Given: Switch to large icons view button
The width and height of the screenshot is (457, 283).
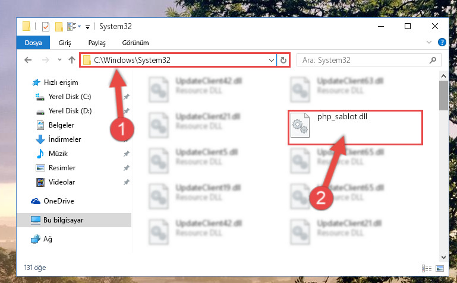Looking at the screenshot, I should coord(440,268).
